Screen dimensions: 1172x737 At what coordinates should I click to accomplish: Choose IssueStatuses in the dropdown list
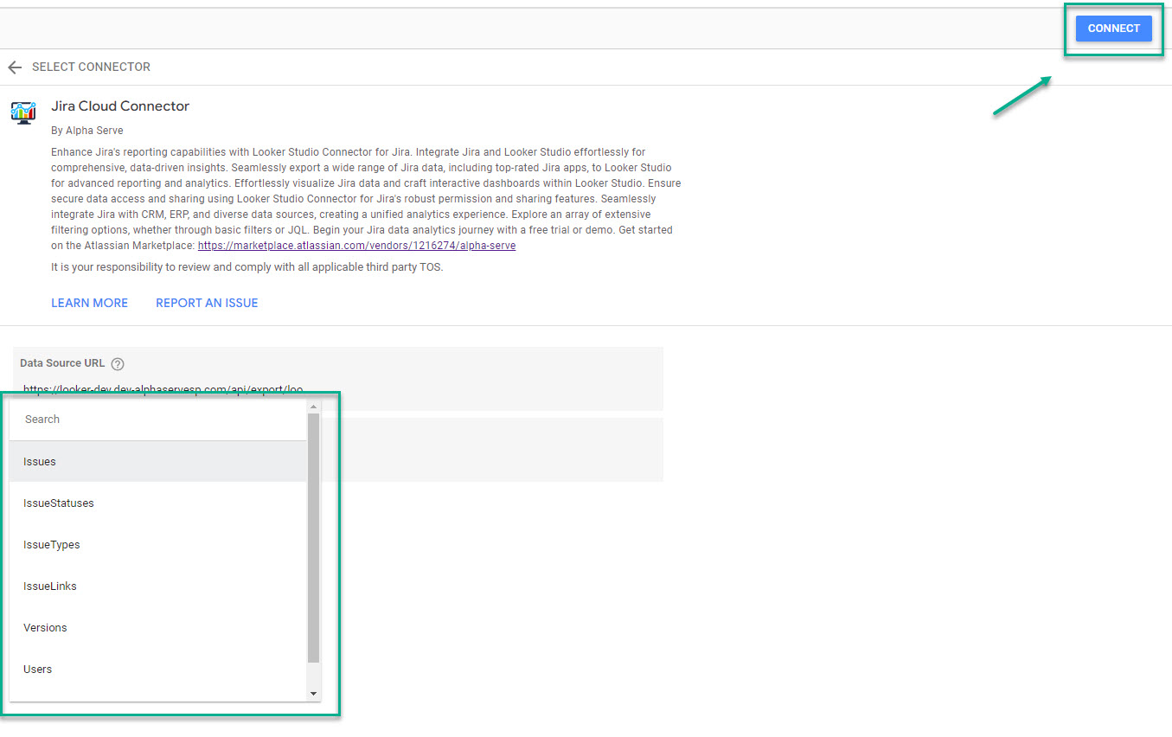pos(59,503)
